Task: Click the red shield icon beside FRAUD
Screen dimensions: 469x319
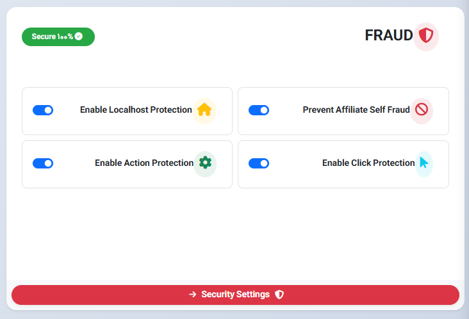Action: pos(426,36)
